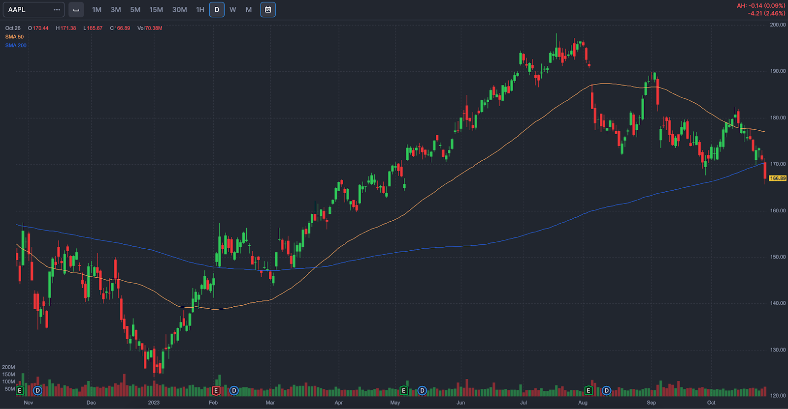Click the SMA 200 indicator label
788x409 pixels.
pos(16,45)
